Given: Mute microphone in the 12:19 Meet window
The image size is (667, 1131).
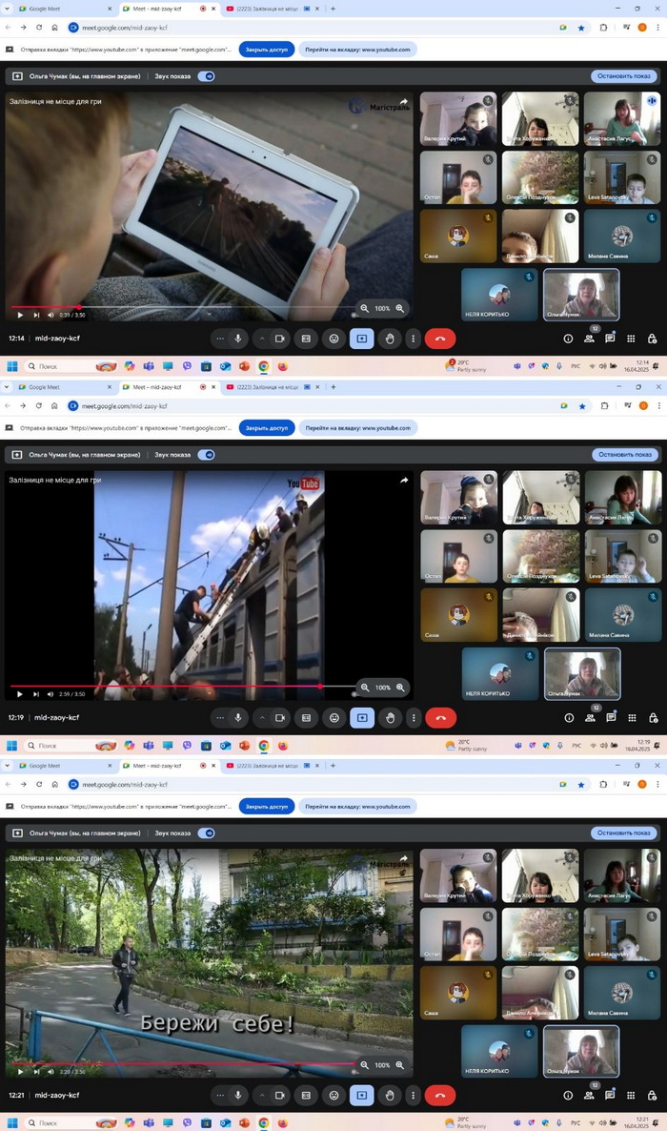Looking at the screenshot, I should [238, 718].
